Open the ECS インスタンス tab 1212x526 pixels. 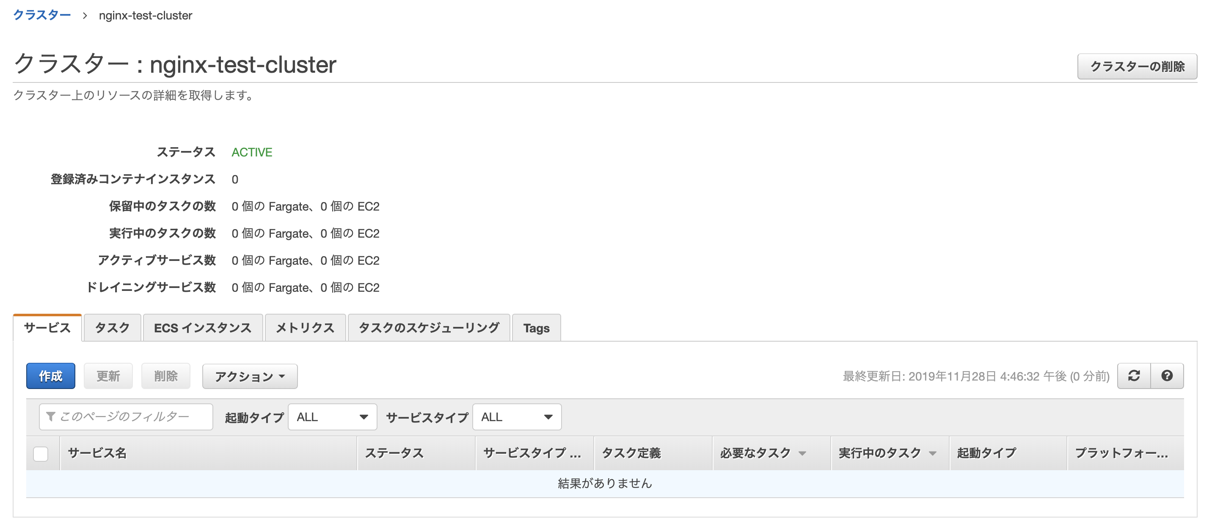point(203,328)
